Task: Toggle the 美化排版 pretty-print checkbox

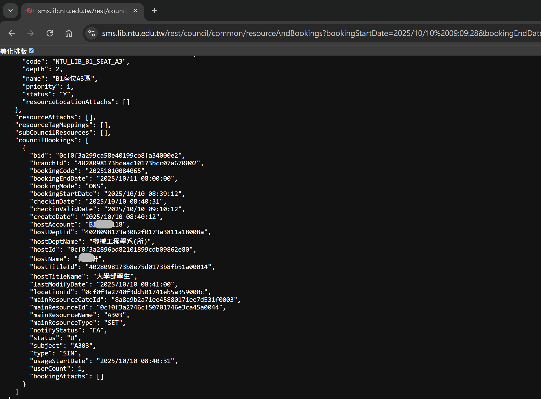Action: (31, 51)
